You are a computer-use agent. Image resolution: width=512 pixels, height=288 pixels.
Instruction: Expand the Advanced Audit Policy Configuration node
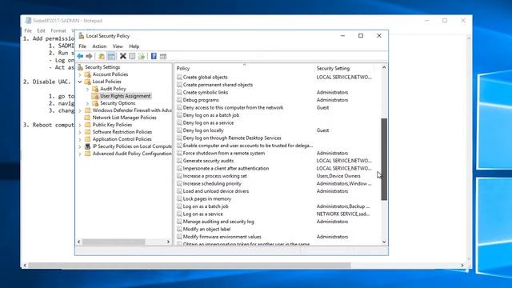80,154
